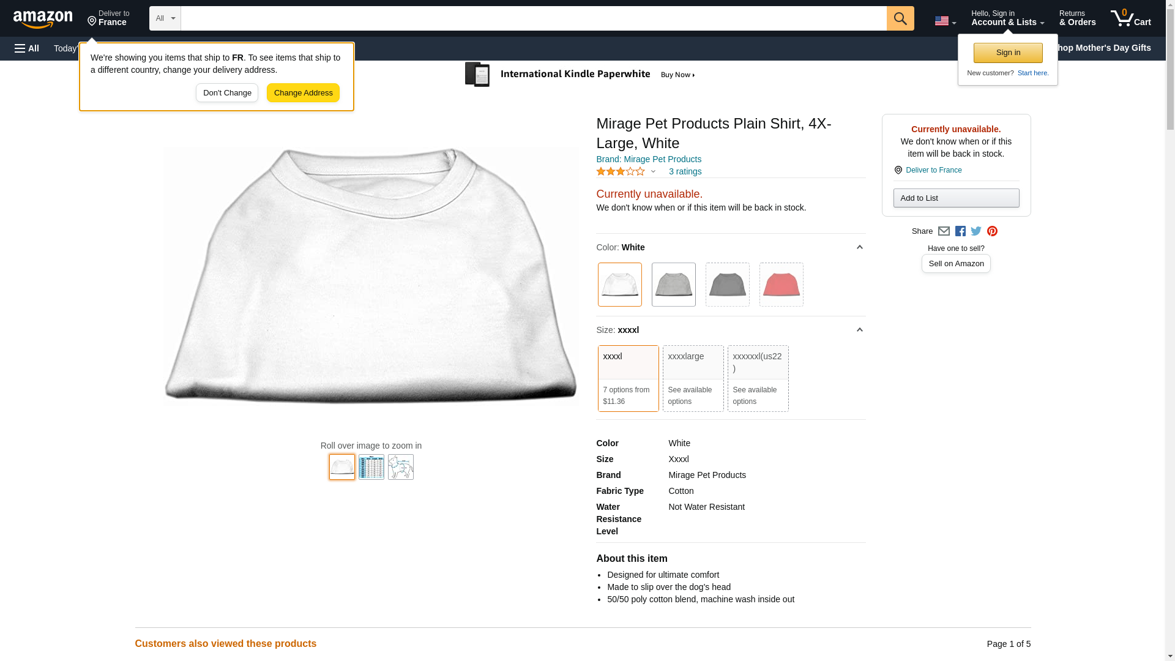The width and height of the screenshot is (1175, 661).
Task: Share product on Twitter
Action: [976, 231]
